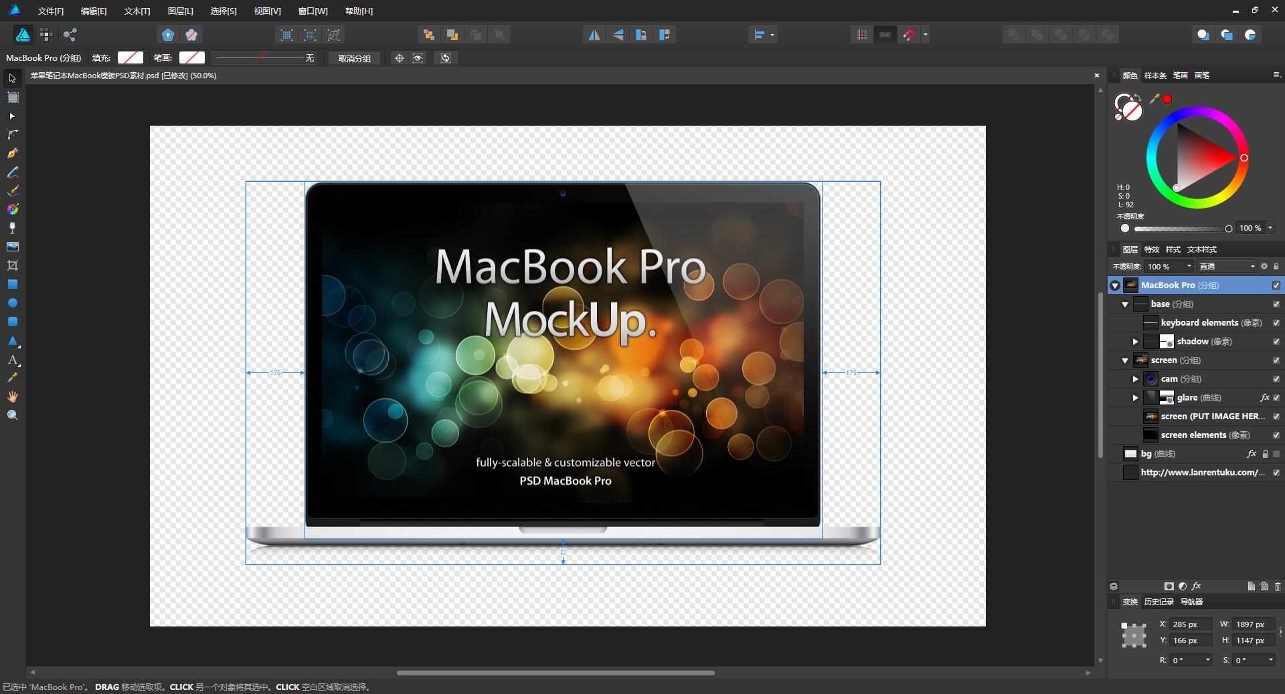
Task: Toggle visibility of screen elements layer
Action: pyautogui.click(x=1276, y=435)
